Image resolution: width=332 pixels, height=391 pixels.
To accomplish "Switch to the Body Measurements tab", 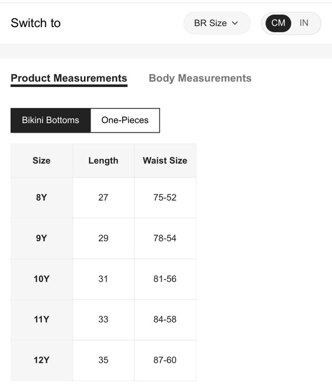I will point(200,78).
